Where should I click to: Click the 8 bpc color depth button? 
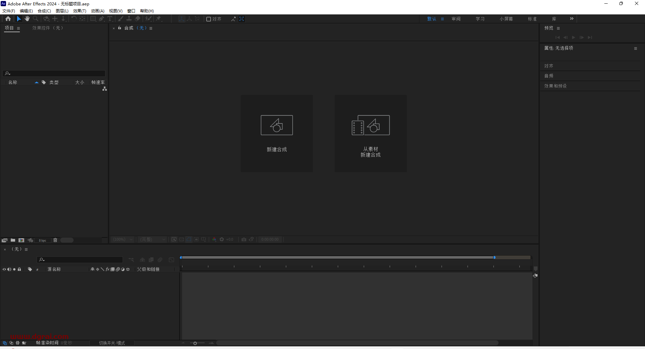click(43, 240)
